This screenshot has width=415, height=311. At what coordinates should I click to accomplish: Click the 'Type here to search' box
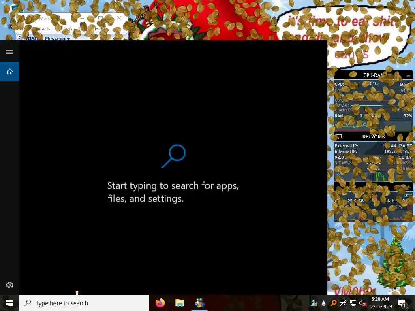[84, 303]
